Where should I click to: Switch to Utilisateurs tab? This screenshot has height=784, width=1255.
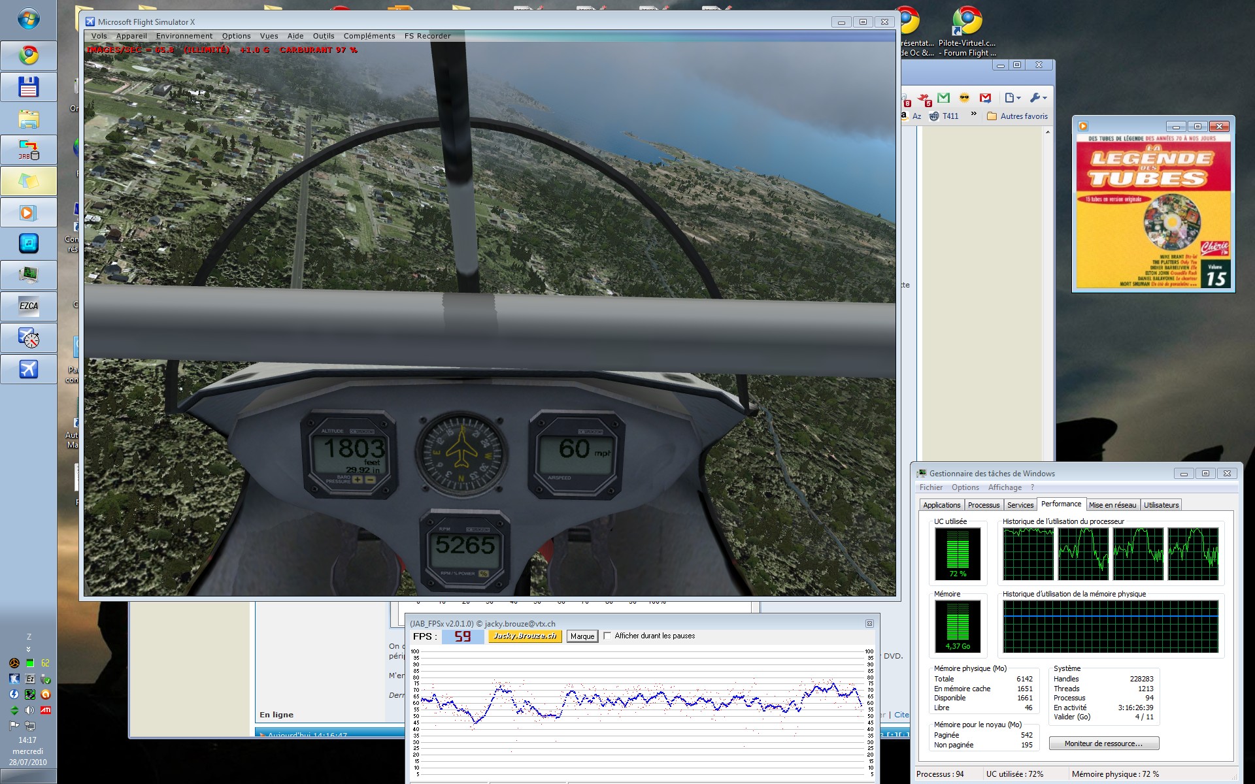(1161, 505)
